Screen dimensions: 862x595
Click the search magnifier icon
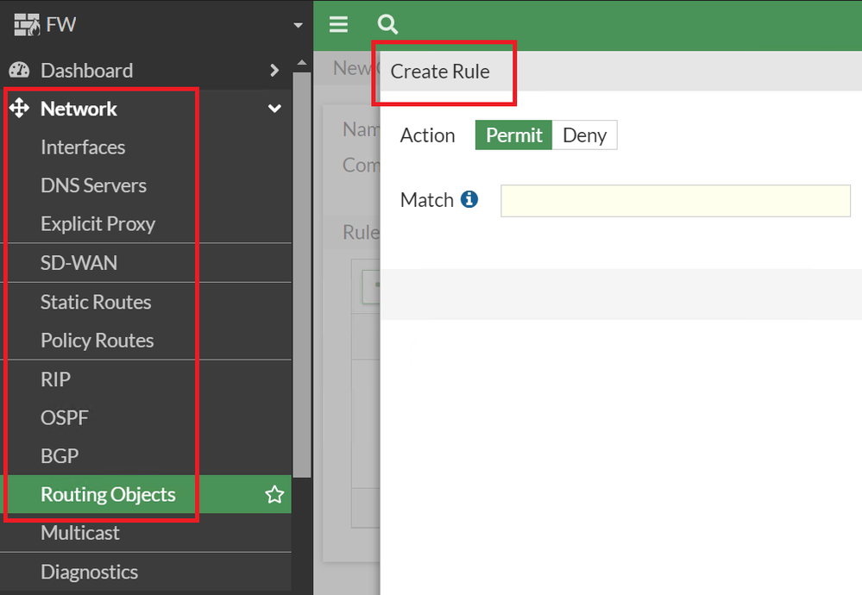click(387, 24)
